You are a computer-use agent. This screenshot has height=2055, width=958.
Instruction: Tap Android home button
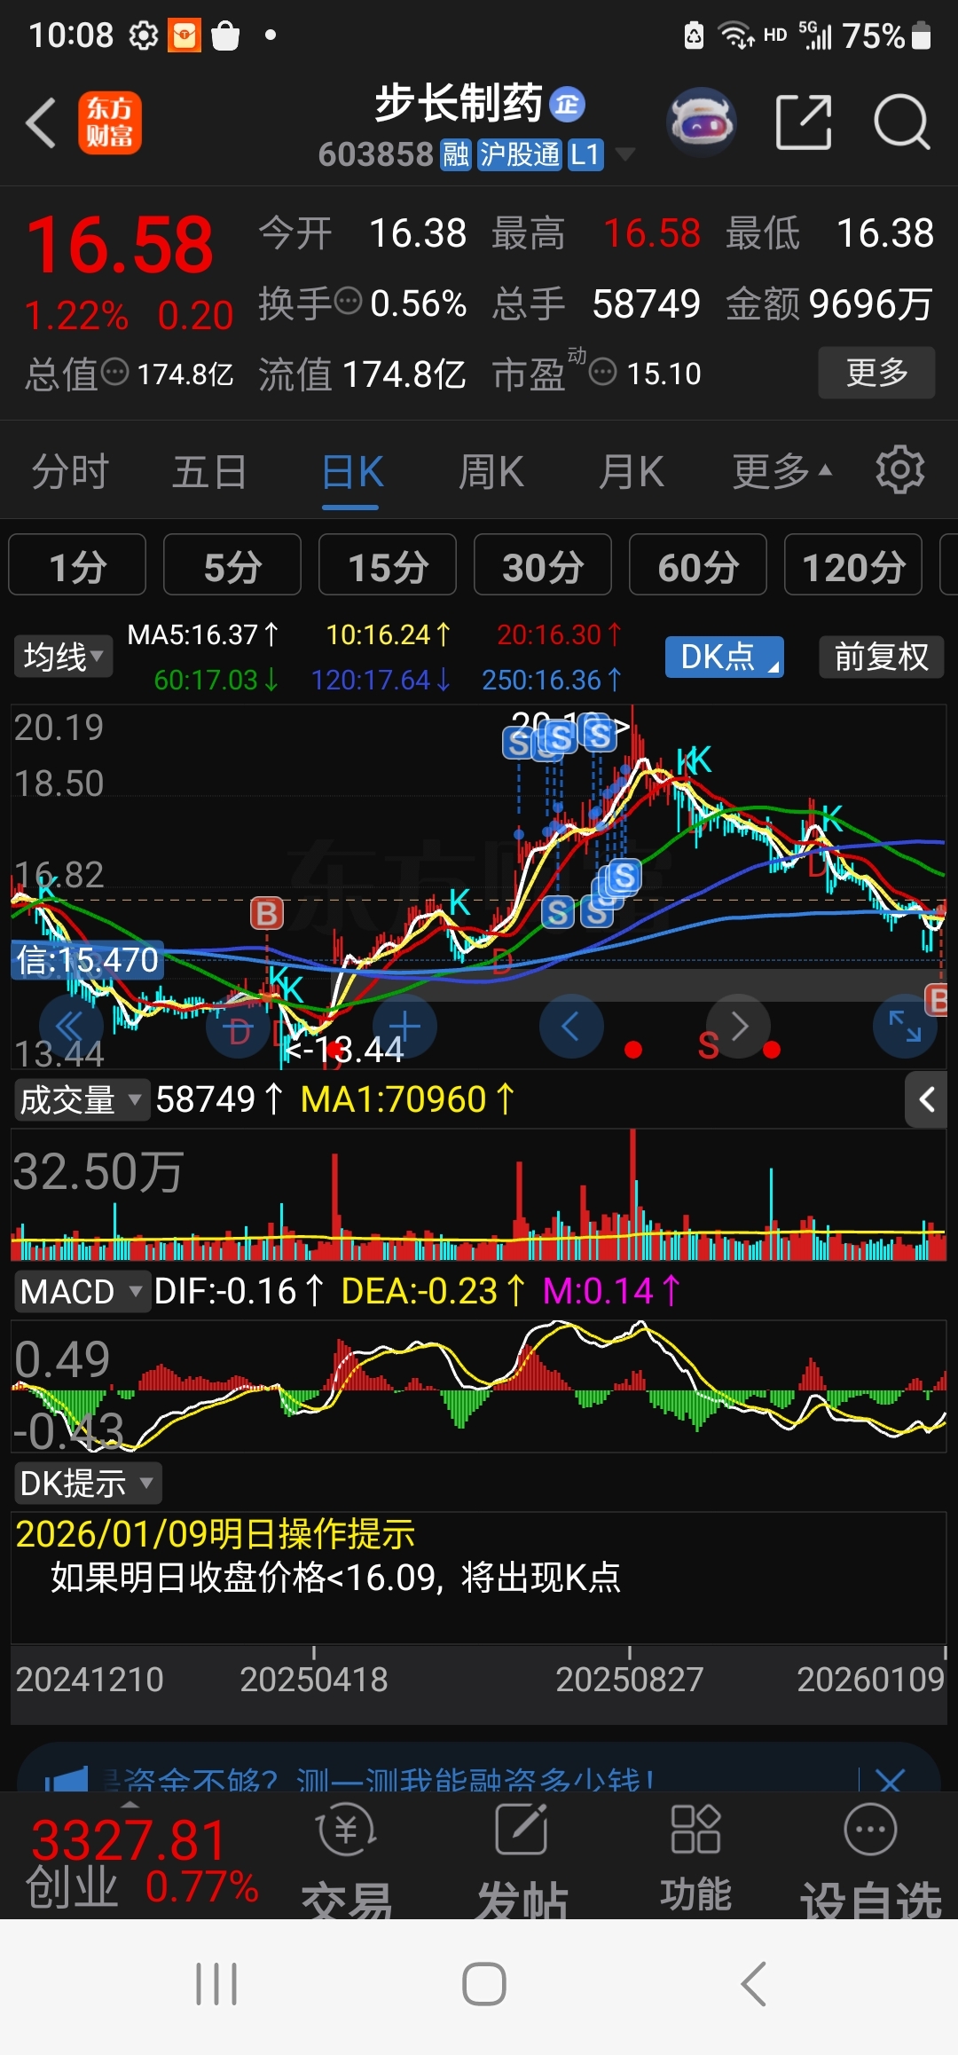click(x=484, y=1984)
